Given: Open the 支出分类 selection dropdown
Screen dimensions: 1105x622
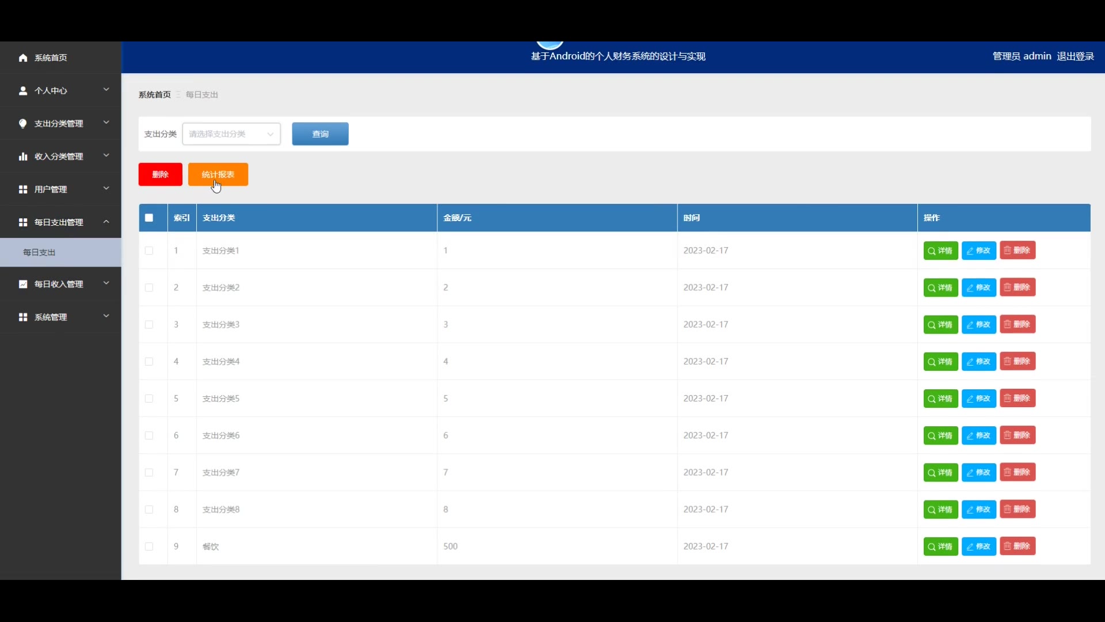Looking at the screenshot, I should (x=231, y=134).
